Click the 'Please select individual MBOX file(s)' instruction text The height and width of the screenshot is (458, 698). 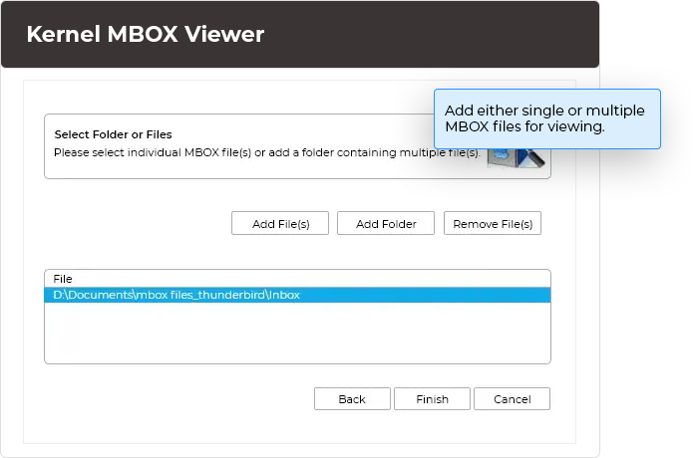click(x=267, y=152)
